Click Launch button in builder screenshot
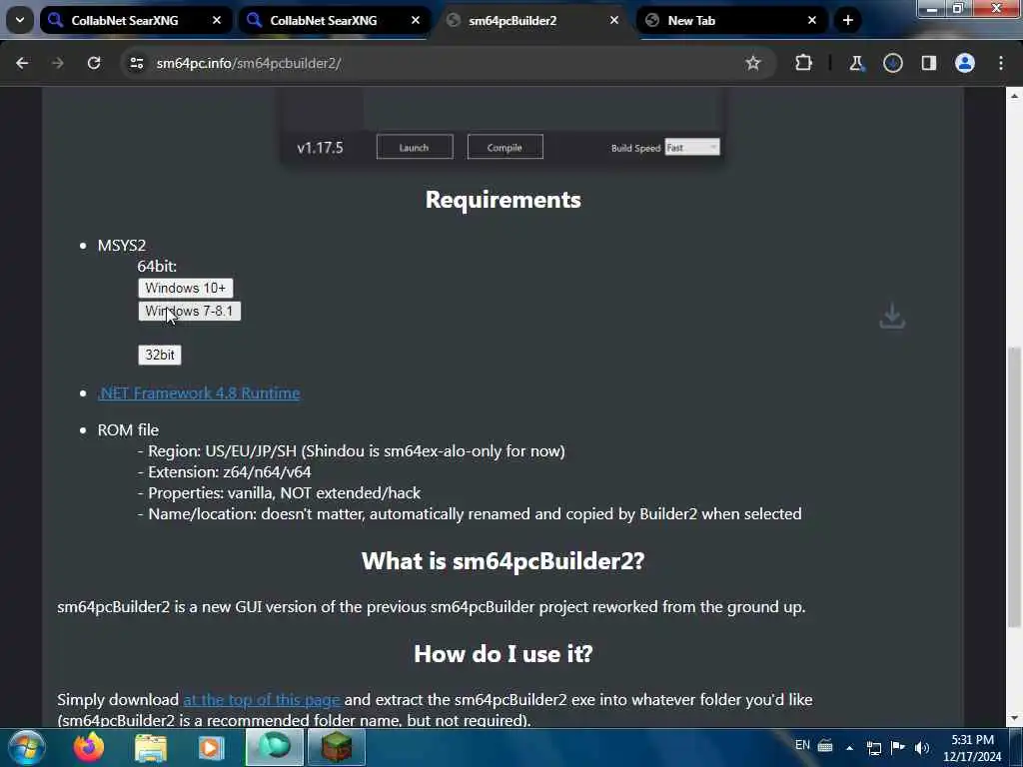This screenshot has width=1023, height=767. coord(415,148)
